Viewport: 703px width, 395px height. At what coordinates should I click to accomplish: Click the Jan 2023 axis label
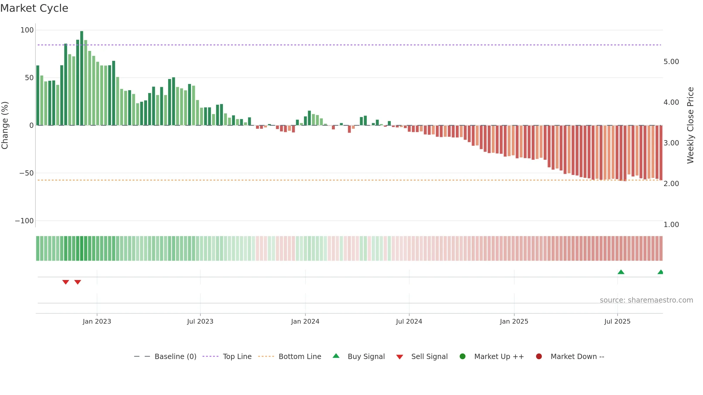tap(97, 322)
